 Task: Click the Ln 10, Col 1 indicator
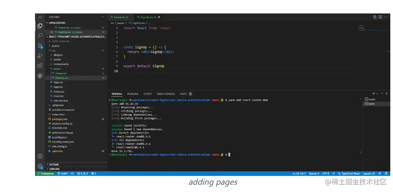pos(299,174)
